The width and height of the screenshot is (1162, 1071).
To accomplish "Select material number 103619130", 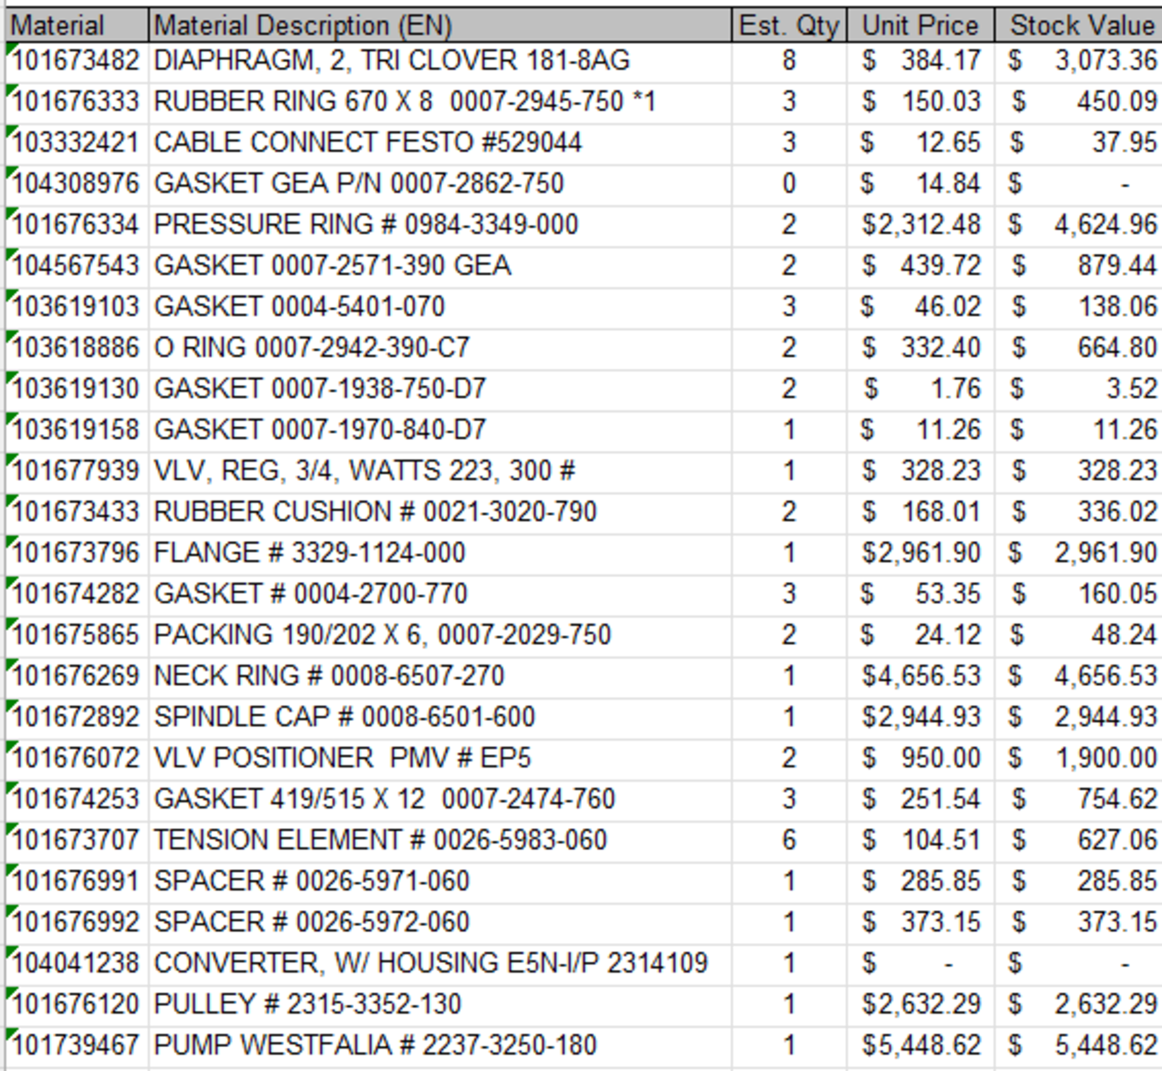I will tap(76, 391).
